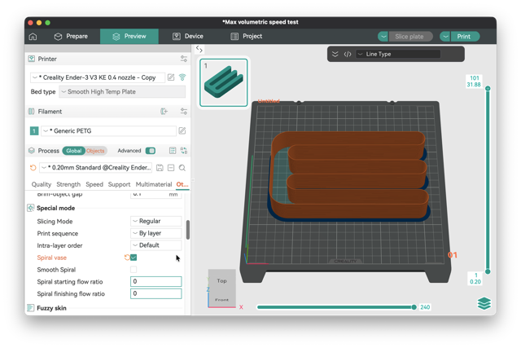Open the process parameter list icon
This screenshot has width=521, height=348.
point(173,151)
